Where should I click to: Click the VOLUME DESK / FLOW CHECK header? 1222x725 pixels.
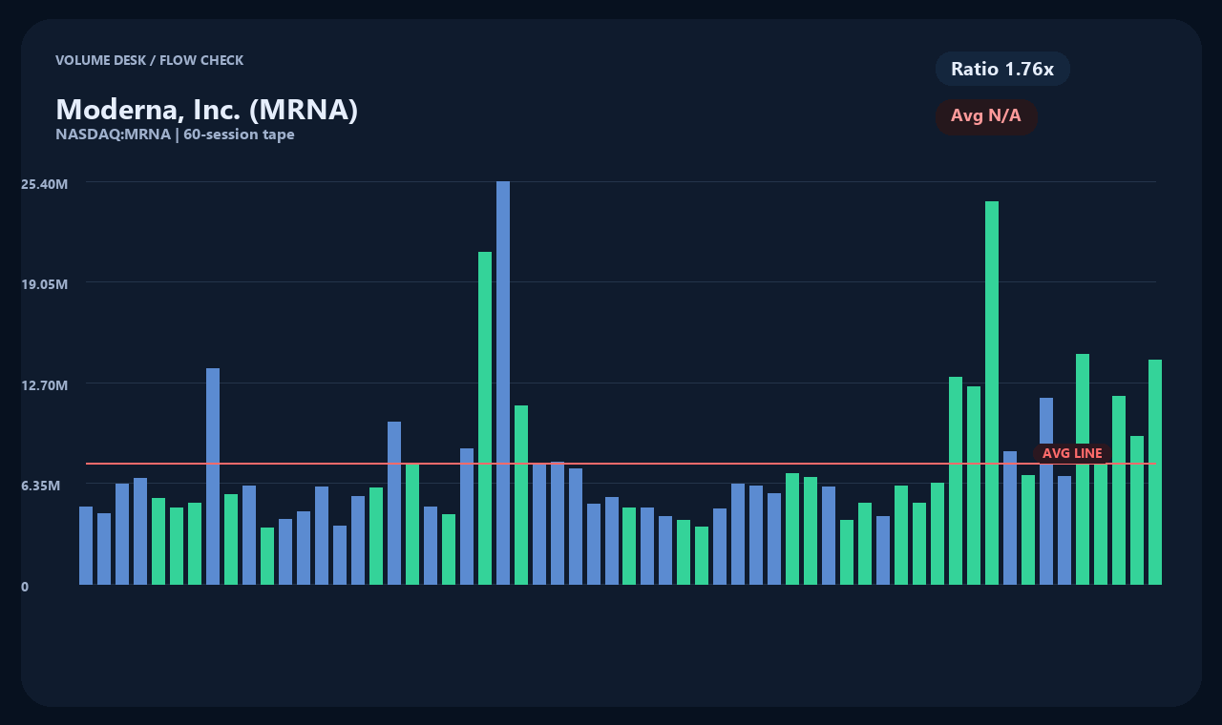[149, 60]
